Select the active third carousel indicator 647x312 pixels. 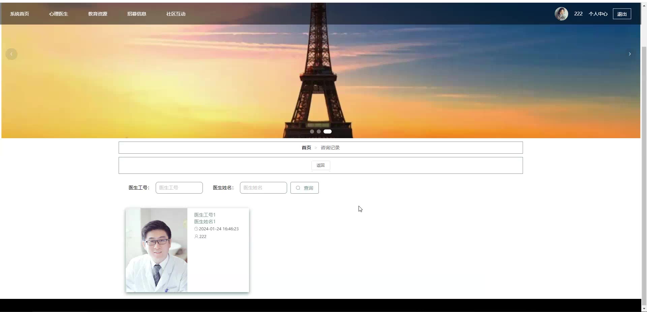click(x=328, y=131)
